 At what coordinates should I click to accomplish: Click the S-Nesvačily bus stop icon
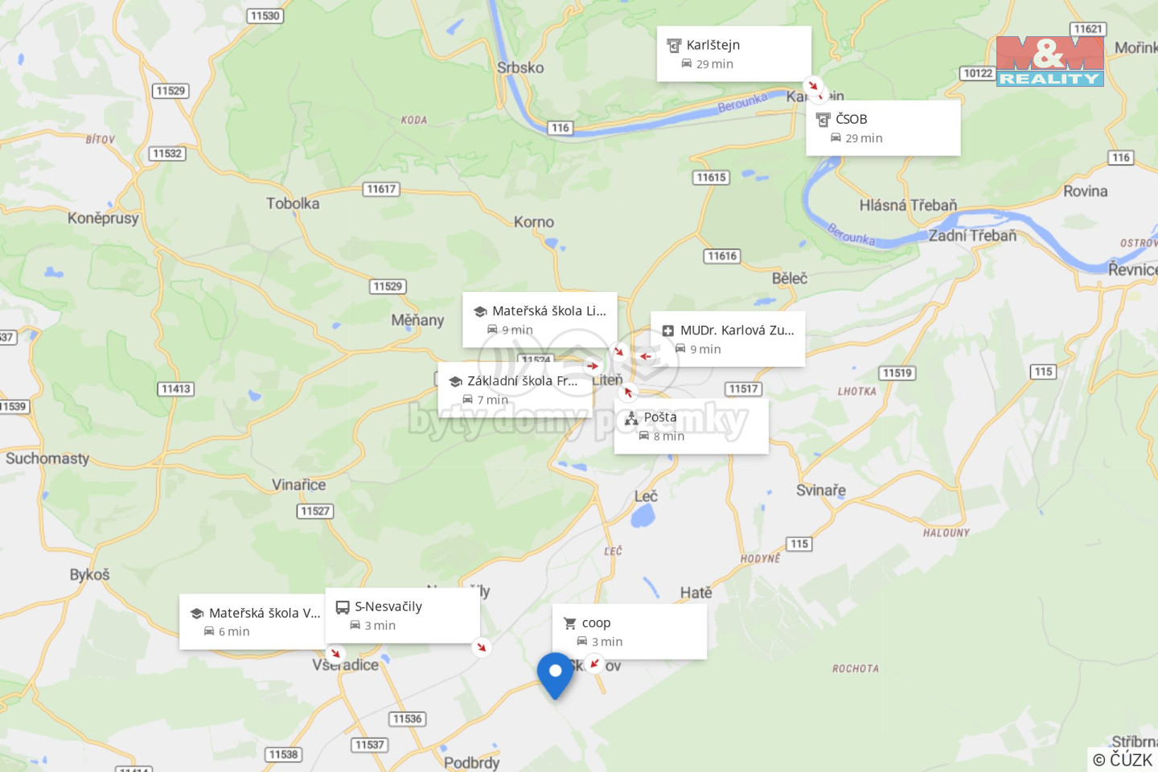[x=343, y=607]
